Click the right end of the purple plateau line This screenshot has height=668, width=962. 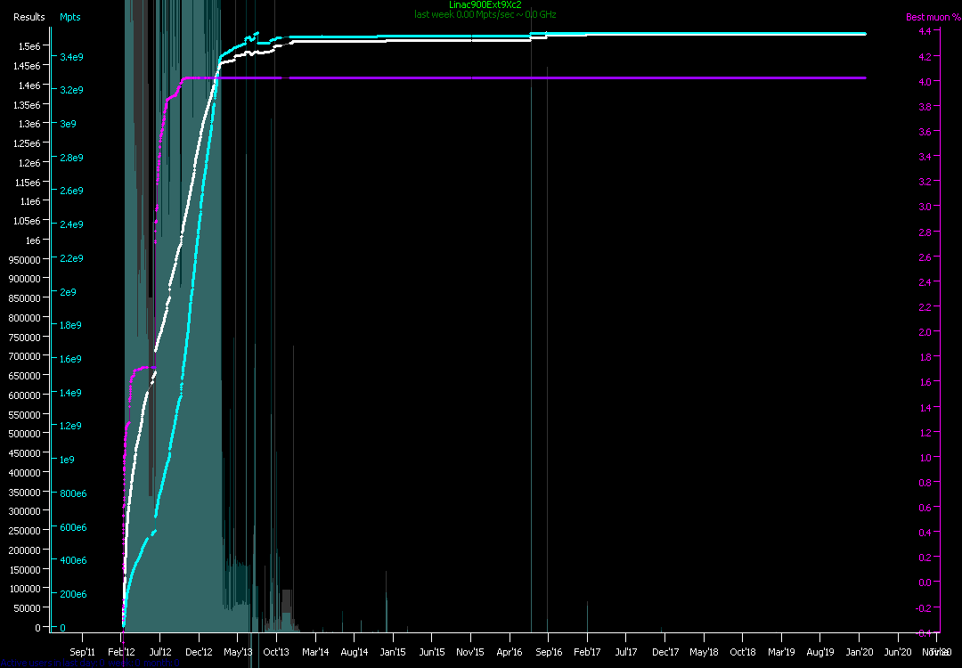click(864, 78)
